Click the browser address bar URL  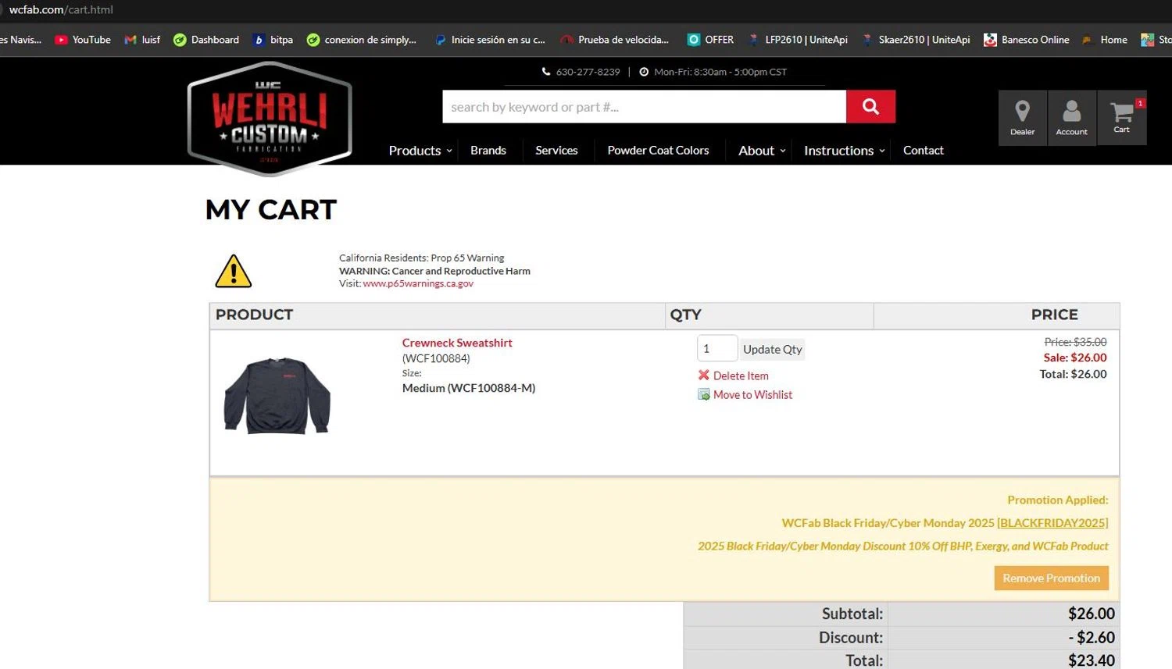(61, 9)
